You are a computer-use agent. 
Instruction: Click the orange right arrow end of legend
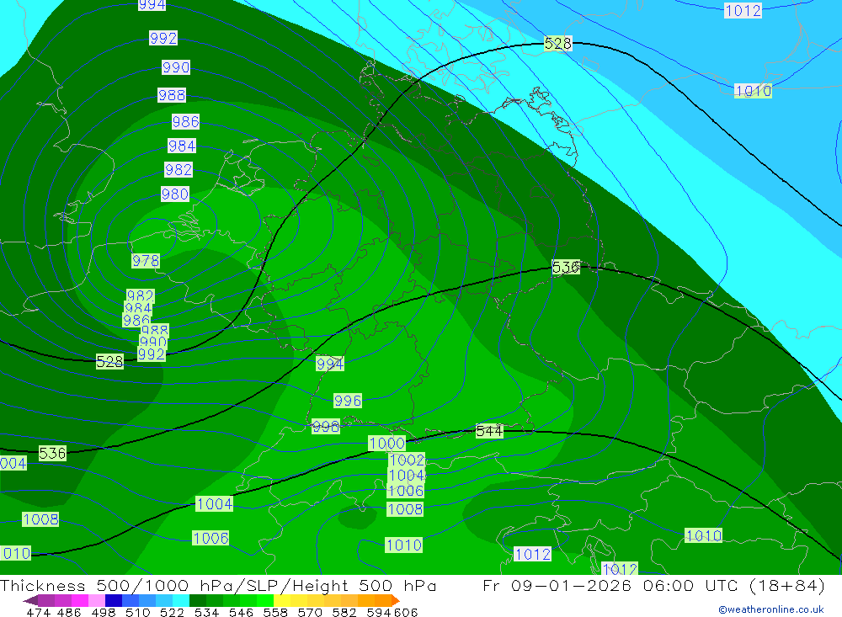[395, 600]
